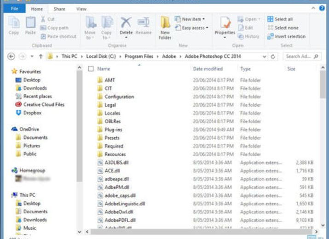This screenshot has width=329, height=239.
Task: Click the search magnifier icon
Action: click(316, 57)
